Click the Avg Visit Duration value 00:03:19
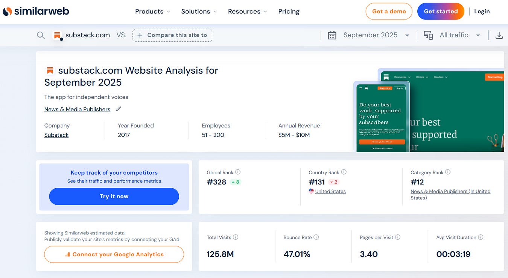The width and height of the screenshot is (508, 278). click(453, 254)
